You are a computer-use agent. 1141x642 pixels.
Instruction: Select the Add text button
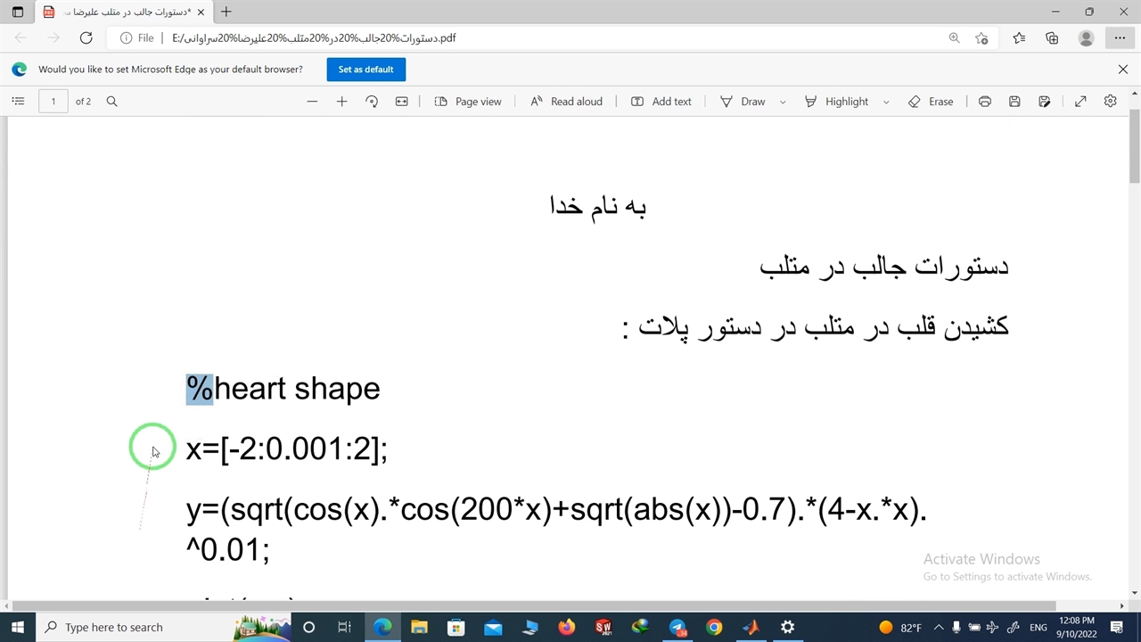[x=661, y=102]
